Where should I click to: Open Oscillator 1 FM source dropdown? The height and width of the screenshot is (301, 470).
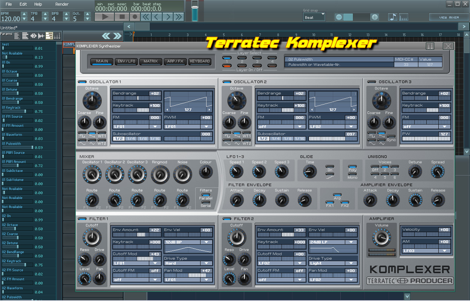136,127
